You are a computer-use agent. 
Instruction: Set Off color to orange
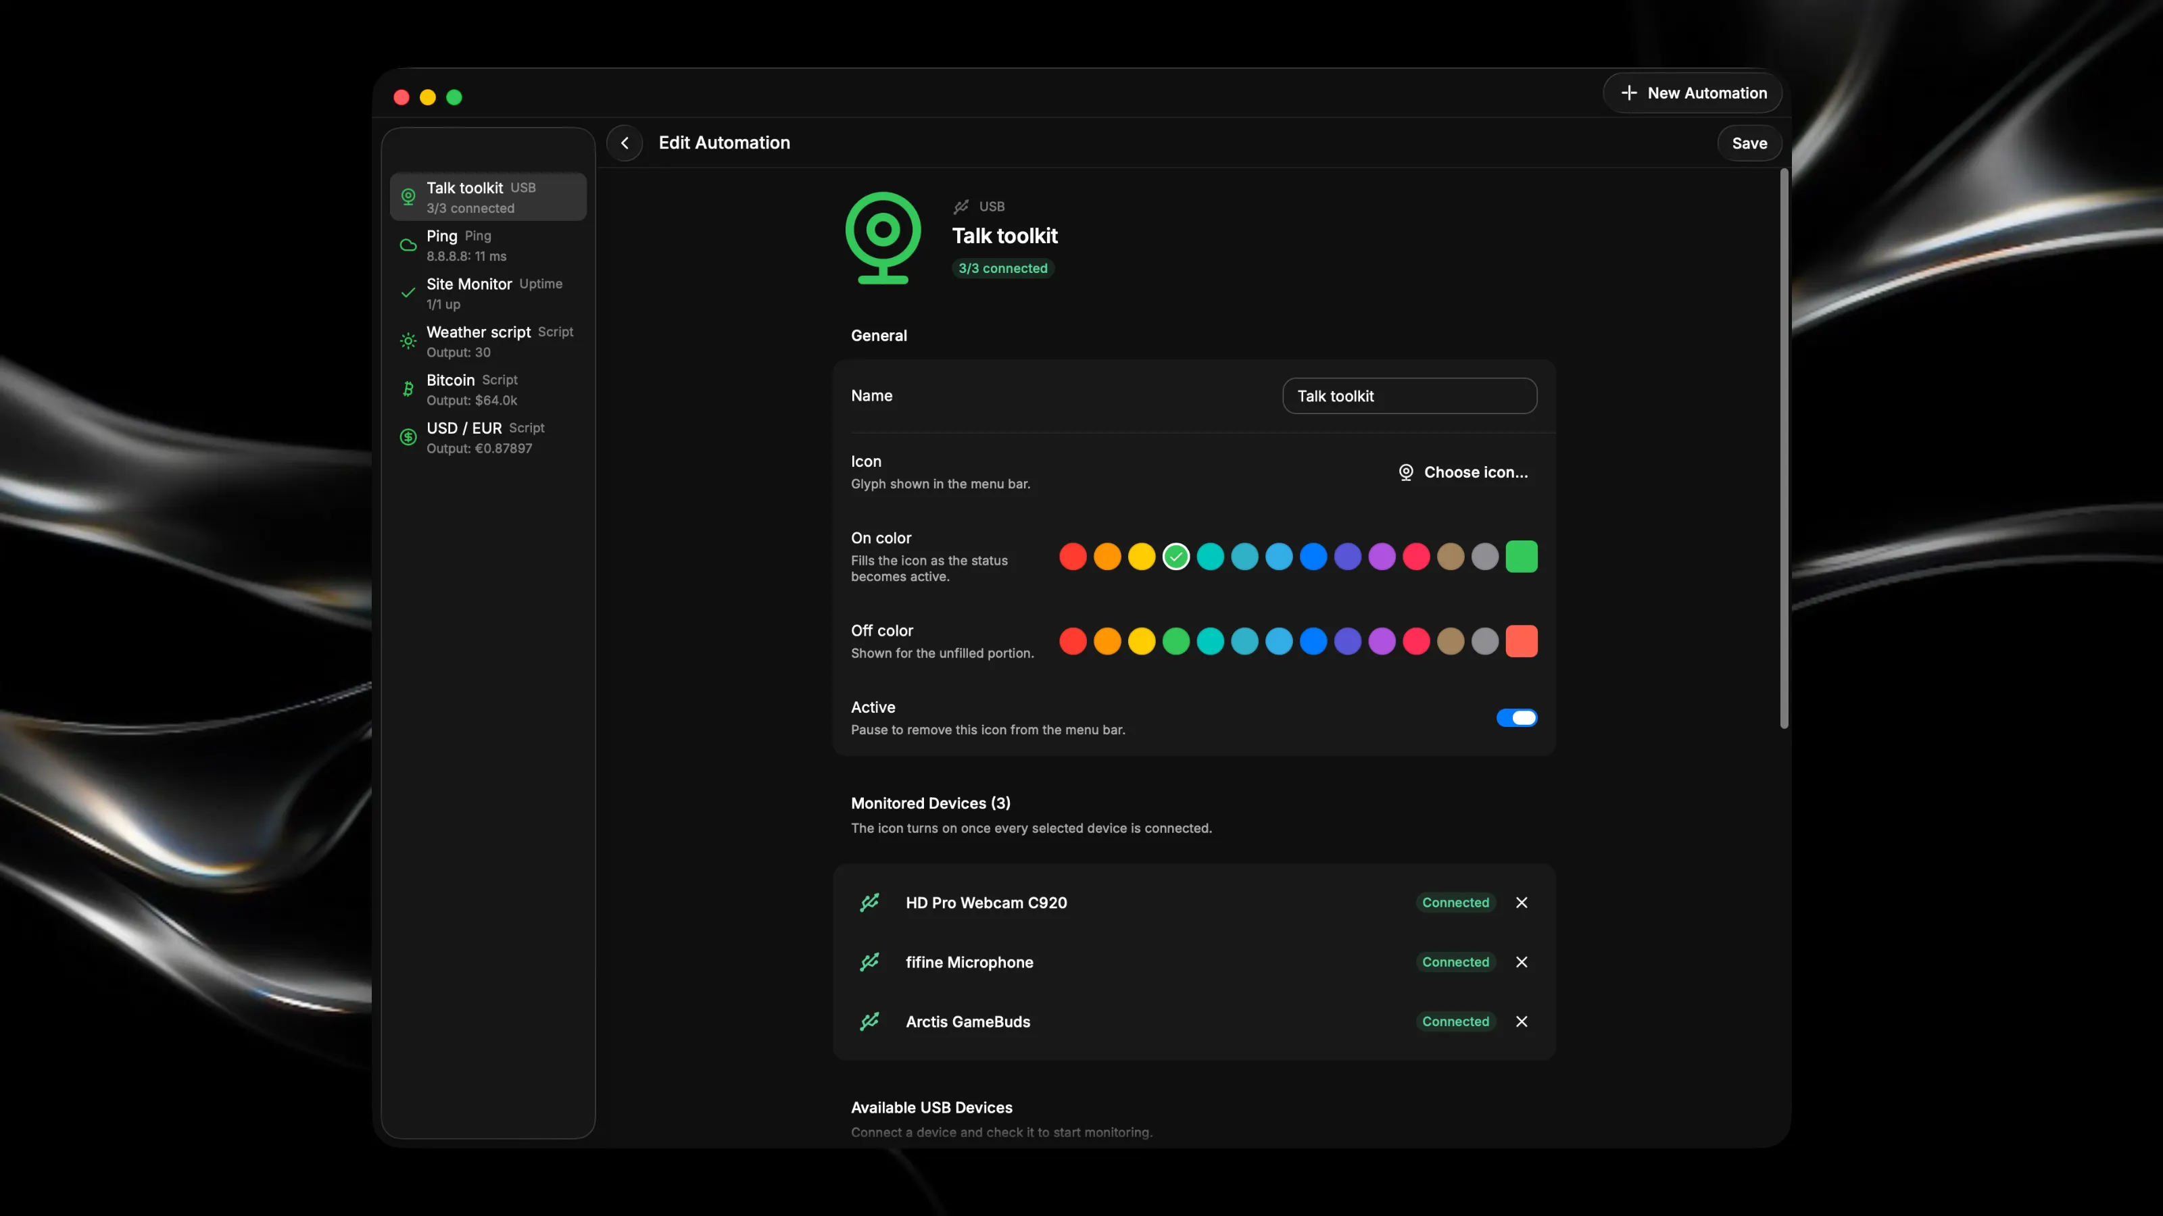(x=1108, y=641)
